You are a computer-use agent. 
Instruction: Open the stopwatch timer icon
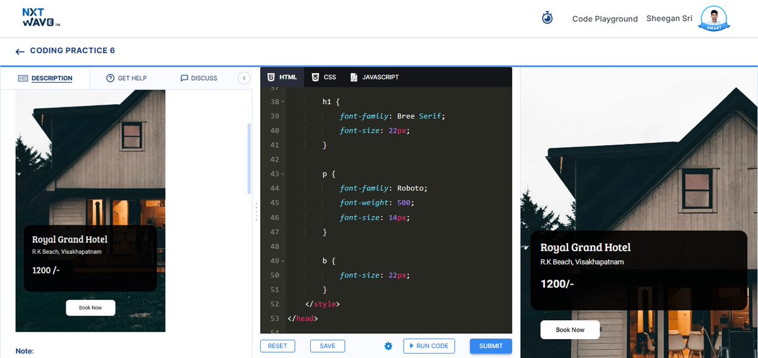[x=548, y=18]
